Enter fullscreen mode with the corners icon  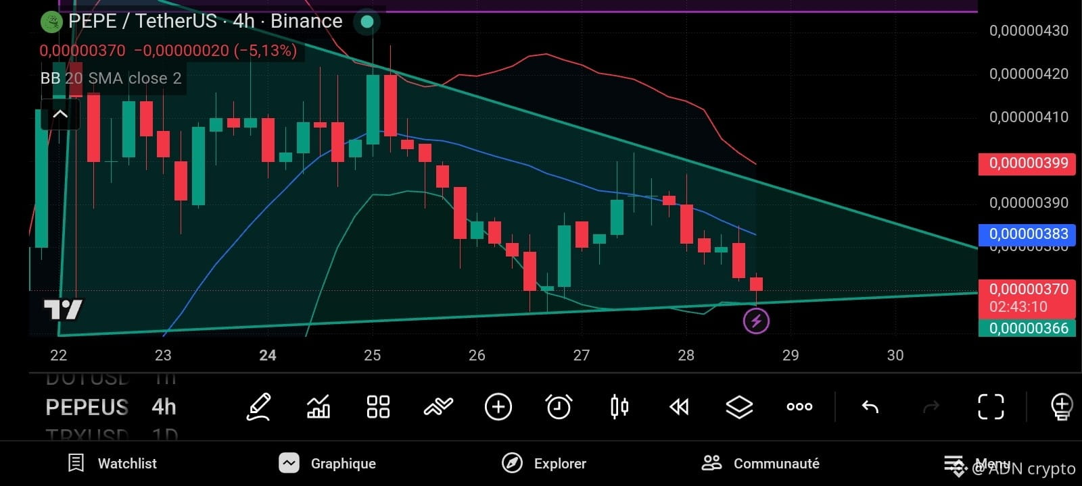991,407
